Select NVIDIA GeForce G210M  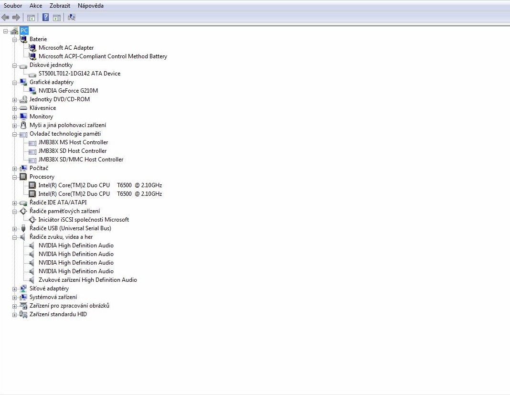click(68, 90)
